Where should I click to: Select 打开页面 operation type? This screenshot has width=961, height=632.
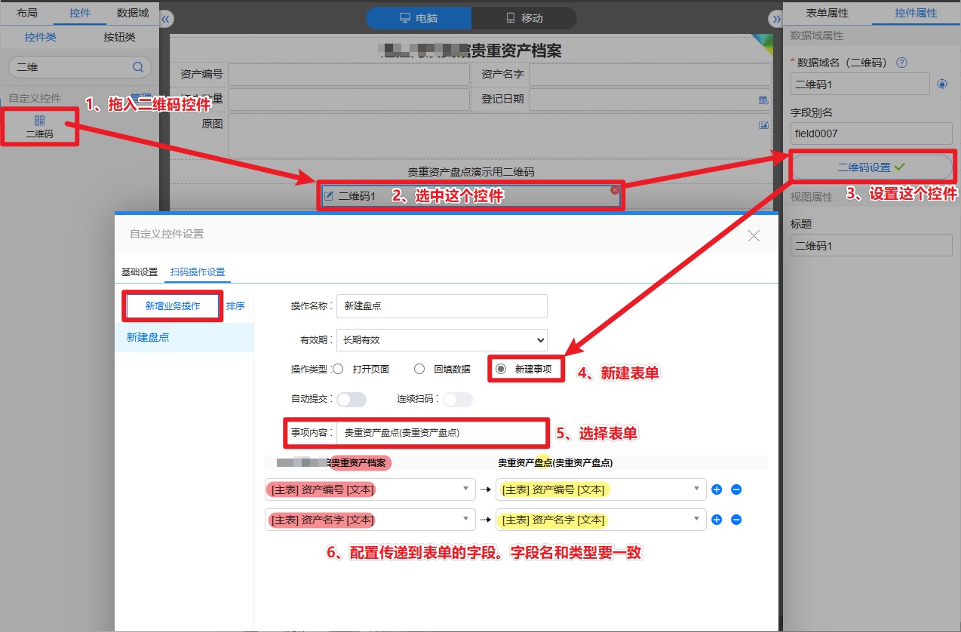point(338,369)
